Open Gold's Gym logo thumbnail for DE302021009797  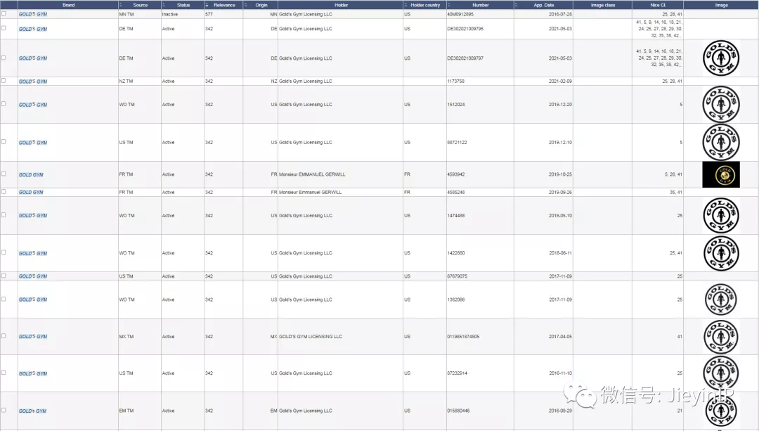point(721,58)
